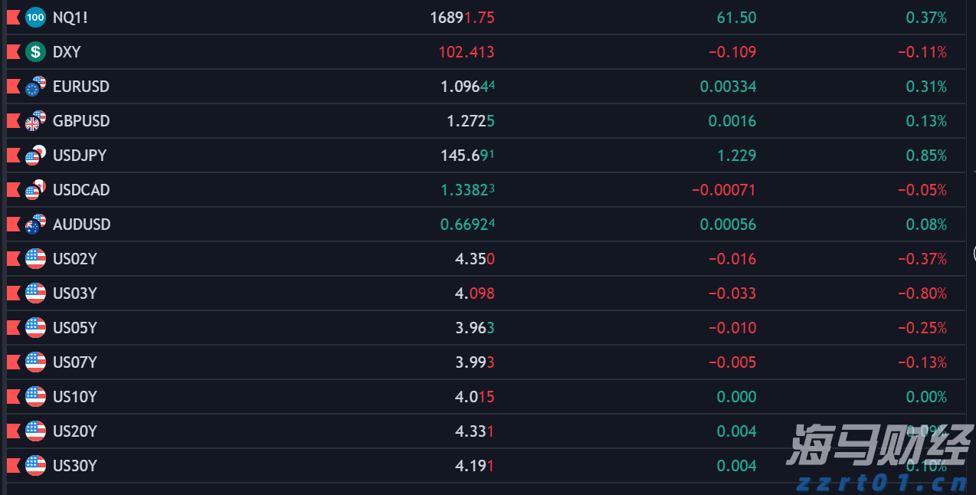Open the US07Y symbol row
The height and width of the screenshot is (495, 976).
tap(75, 362)
